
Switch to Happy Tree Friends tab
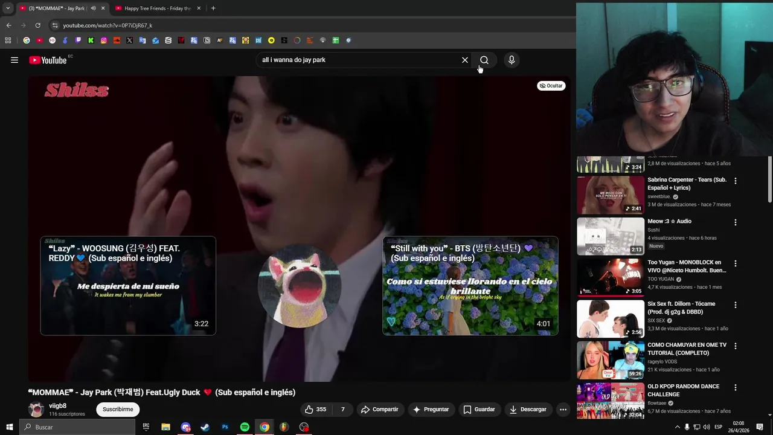pyautogui.click(x=157, y=8)
